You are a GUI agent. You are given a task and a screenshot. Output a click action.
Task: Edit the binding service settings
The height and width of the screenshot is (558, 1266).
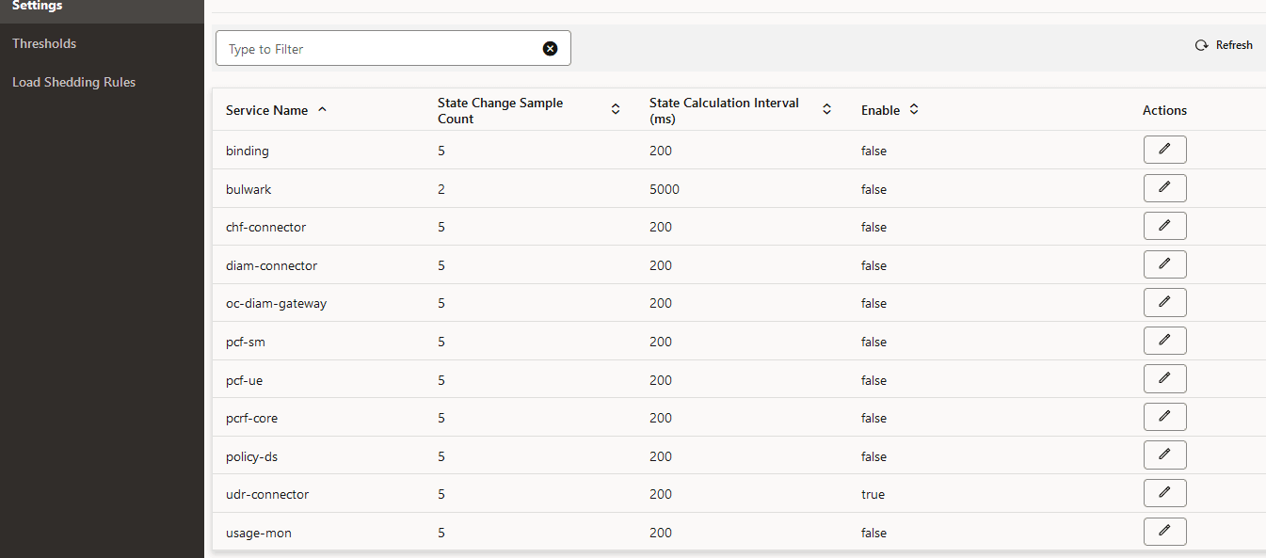pyautogui.click(x=1164, y=149)
